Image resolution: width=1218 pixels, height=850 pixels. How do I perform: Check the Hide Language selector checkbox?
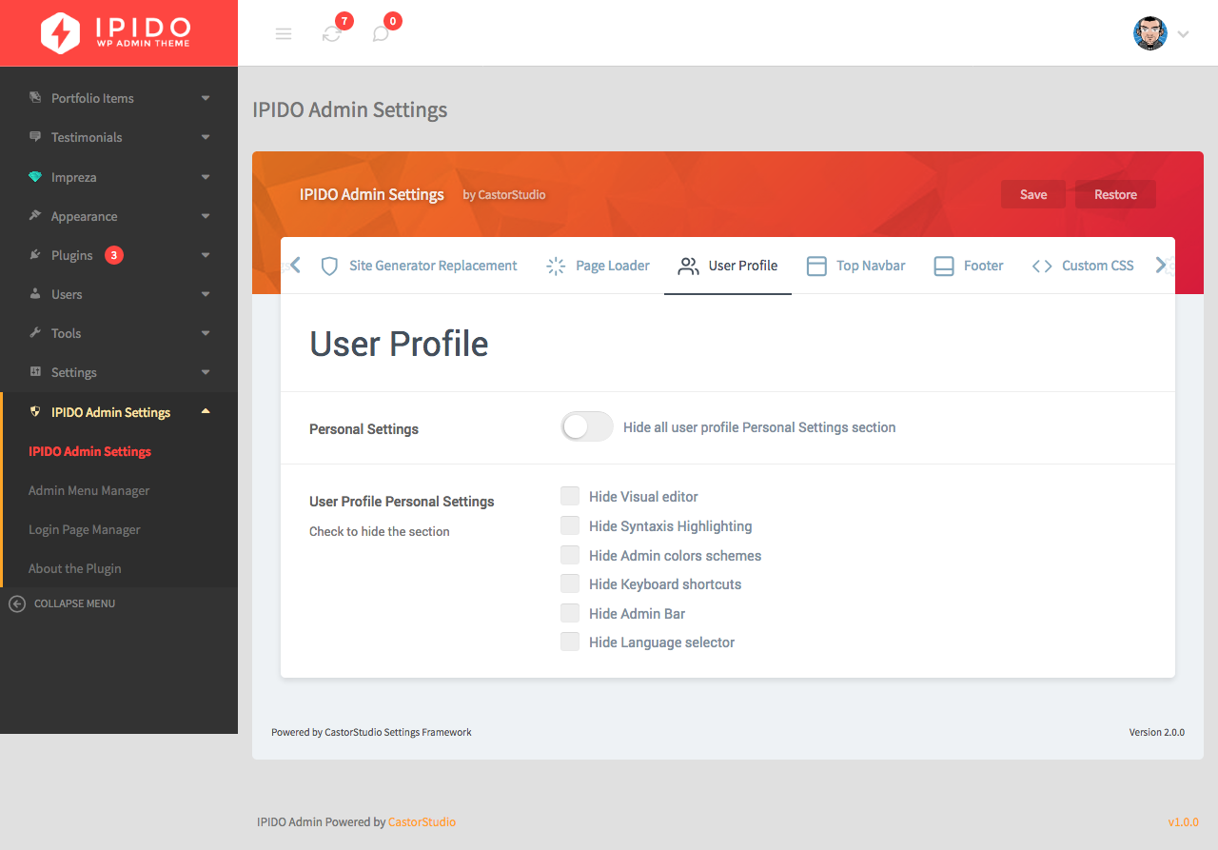tap(570, 642)
